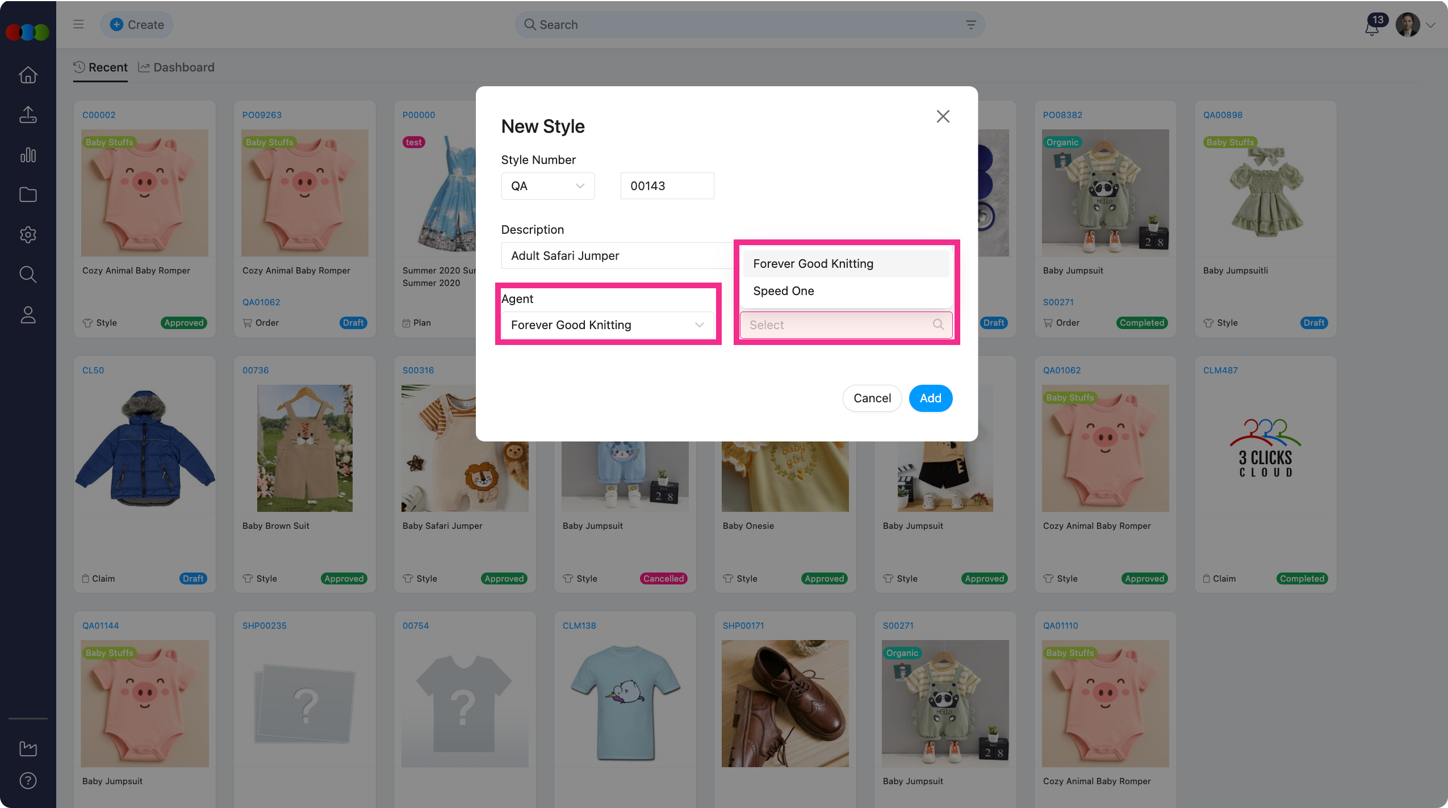Image resolution: width=1448 pixels, height=808 pixels.
Task: Open the notifications bell with badge 13
Action: (1372, 26)
